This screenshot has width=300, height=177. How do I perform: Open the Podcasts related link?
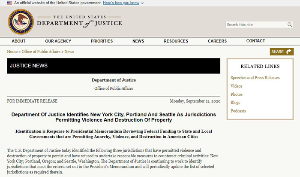[238, 111]
